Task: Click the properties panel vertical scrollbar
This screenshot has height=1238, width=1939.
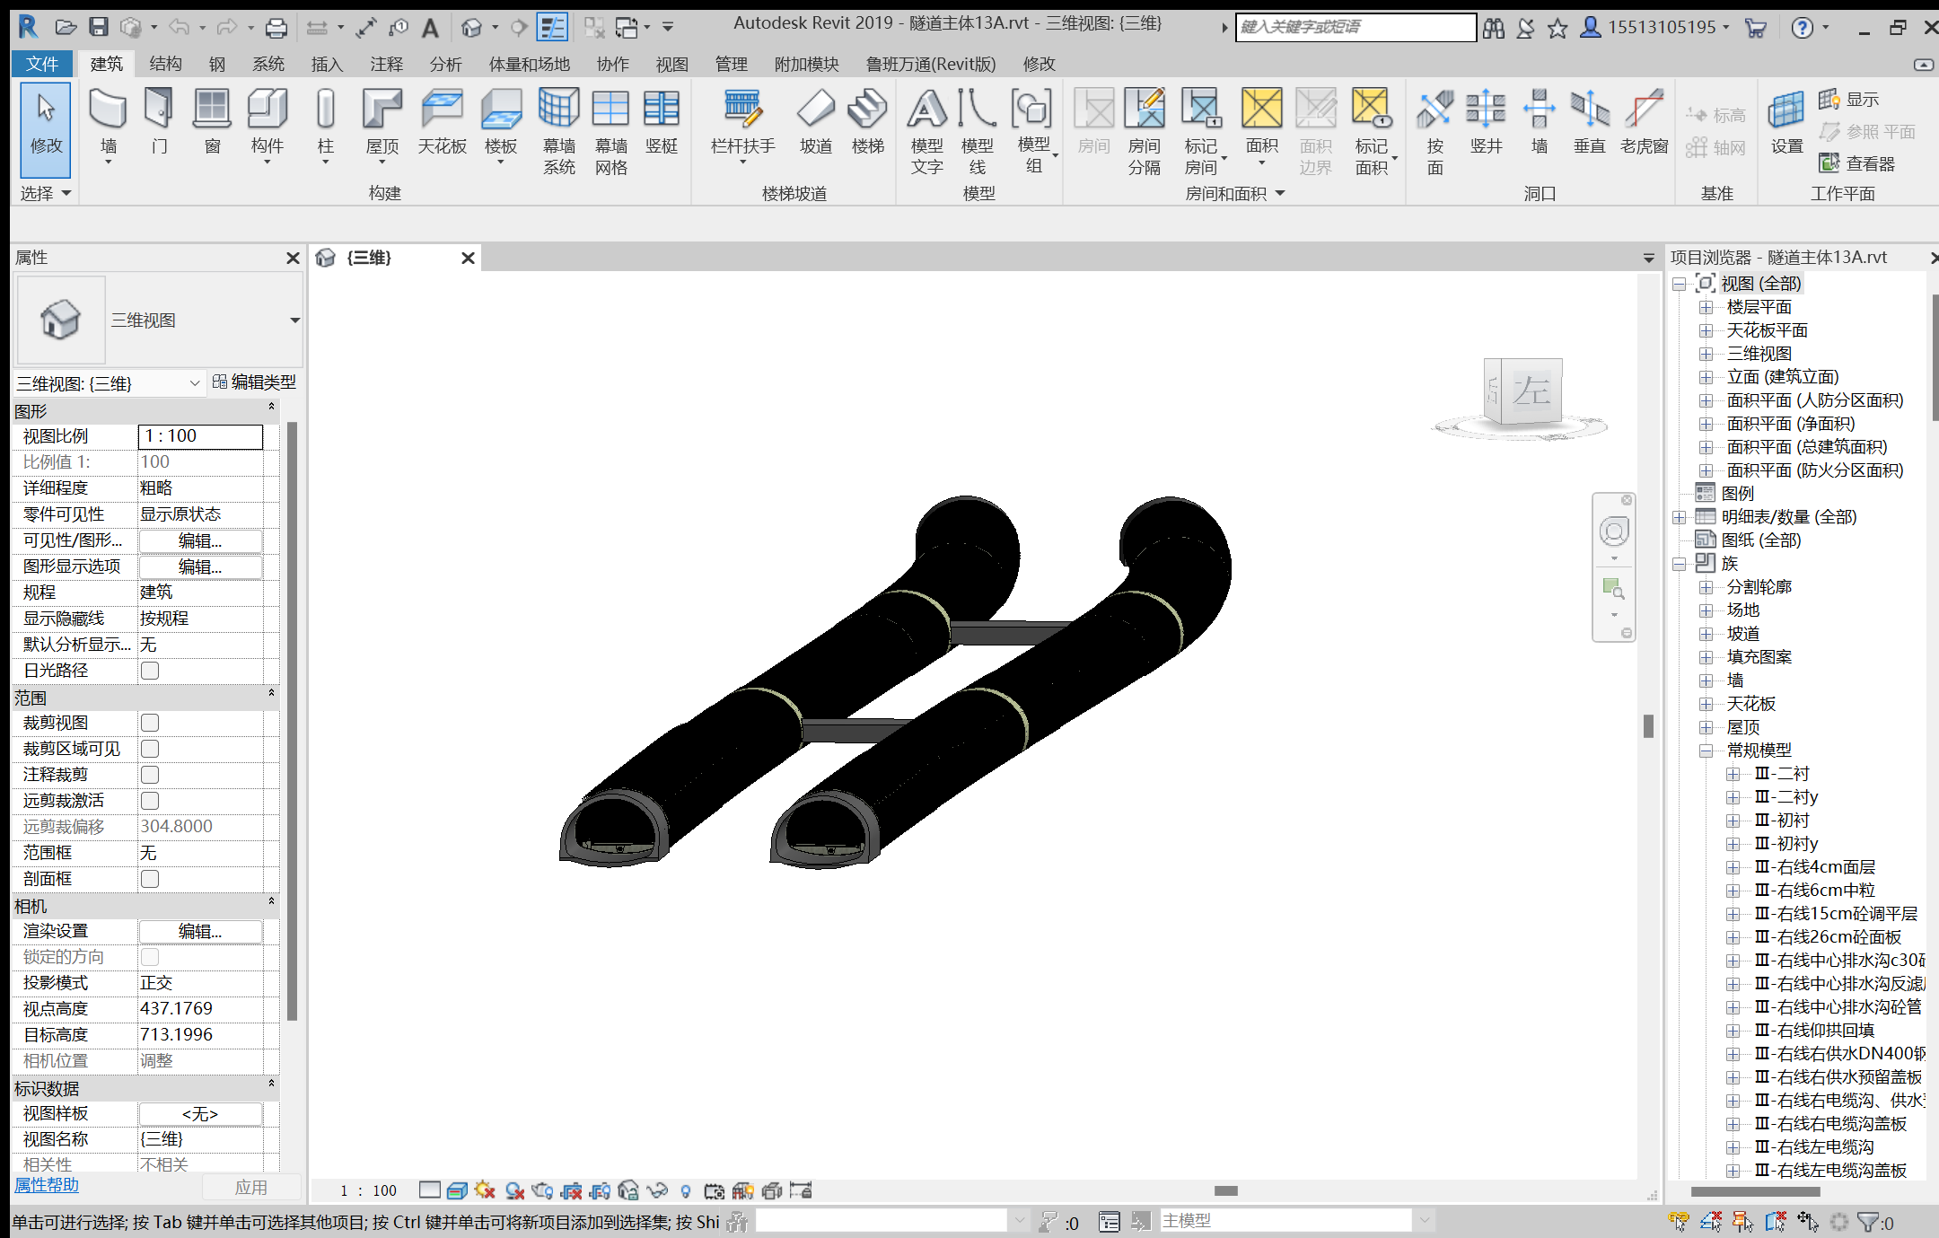Action: pyautogui.click(x=292, y=720)
